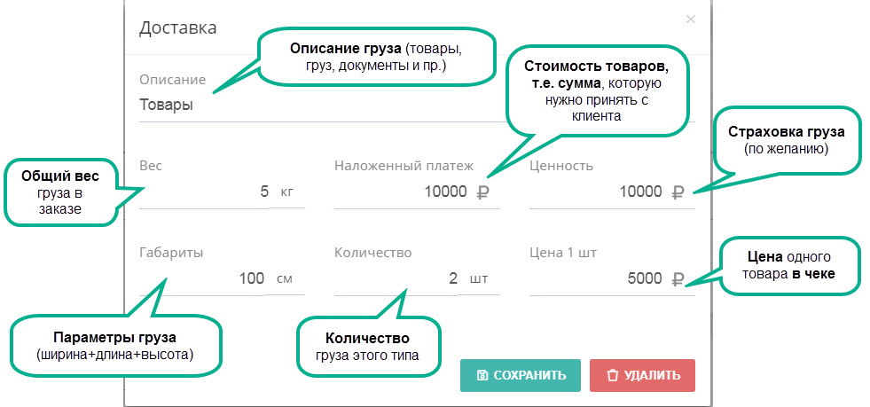This screenshot has width=870, height=407.
Task: Click the ruble sign beside Цена 1 шт
Action: [678, 278]
